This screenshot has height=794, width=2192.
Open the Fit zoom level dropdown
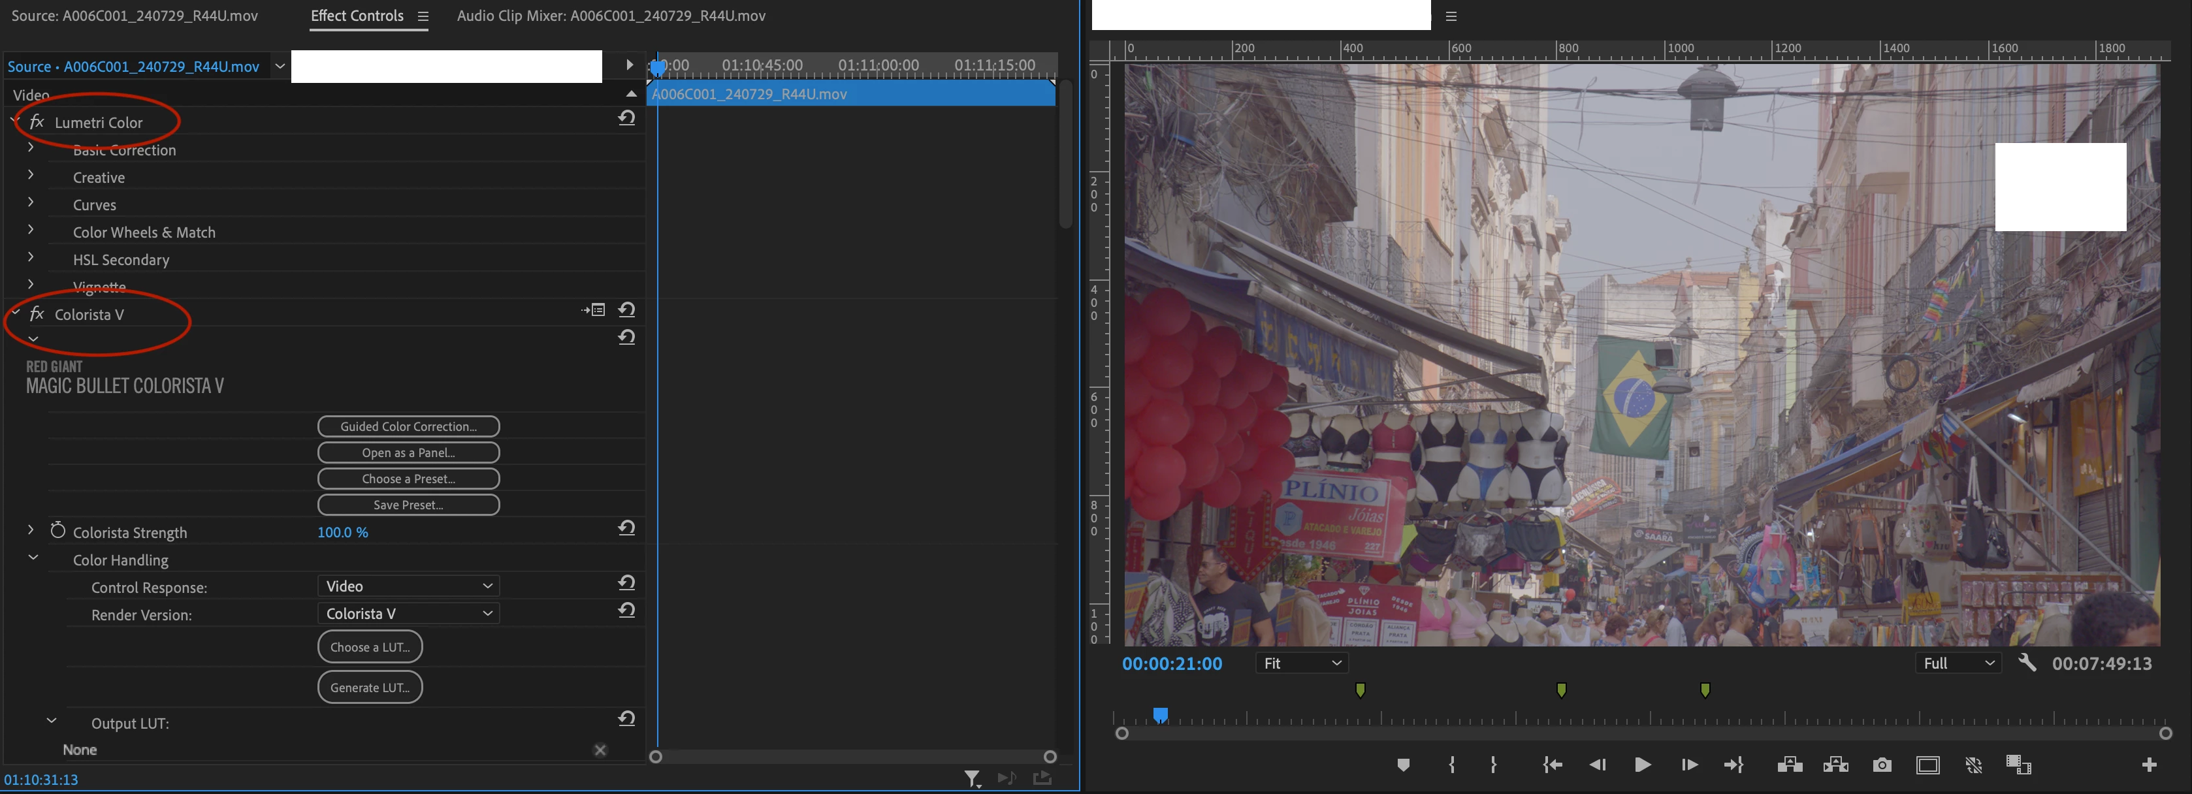coord(1301,663)
